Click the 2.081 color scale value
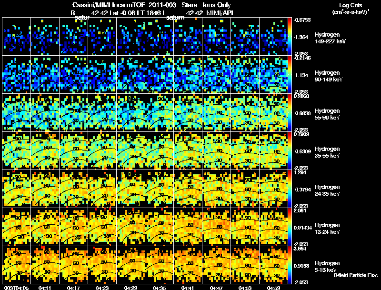Viewport: 381px width, 290px height. pyautogui.click(x=300, y=210)
